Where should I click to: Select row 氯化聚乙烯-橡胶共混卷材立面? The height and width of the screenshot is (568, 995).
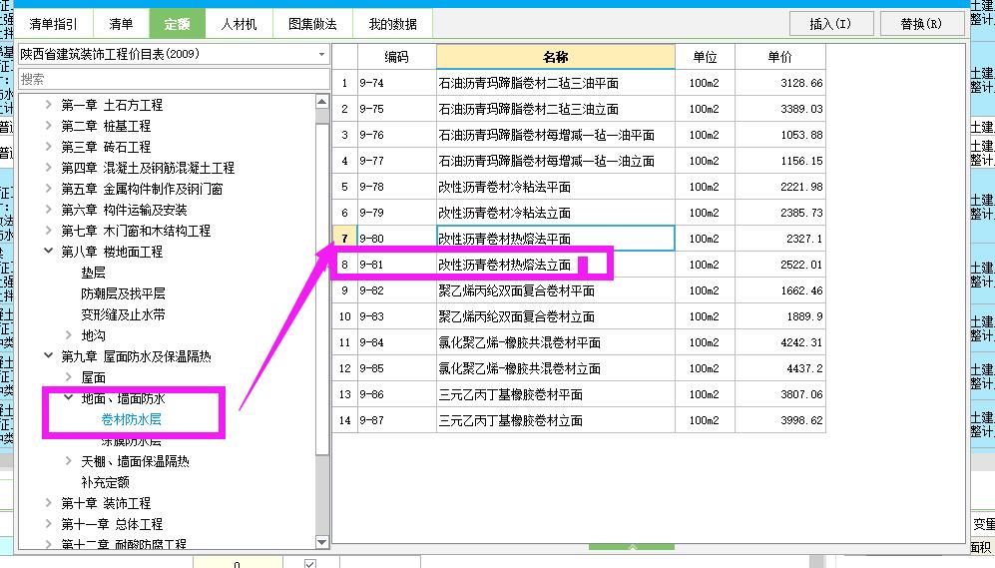579,368
